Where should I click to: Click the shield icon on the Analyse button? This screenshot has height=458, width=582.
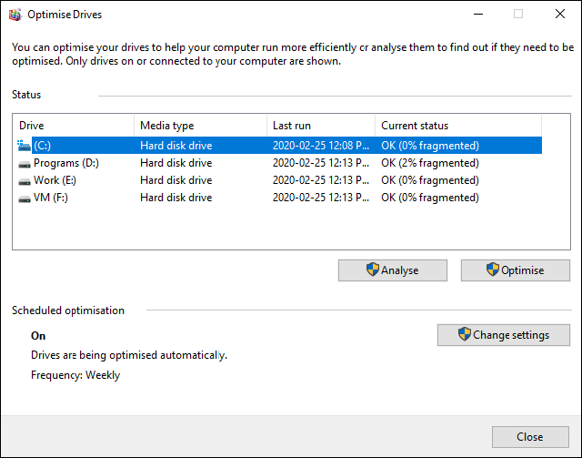click(372, 270)
